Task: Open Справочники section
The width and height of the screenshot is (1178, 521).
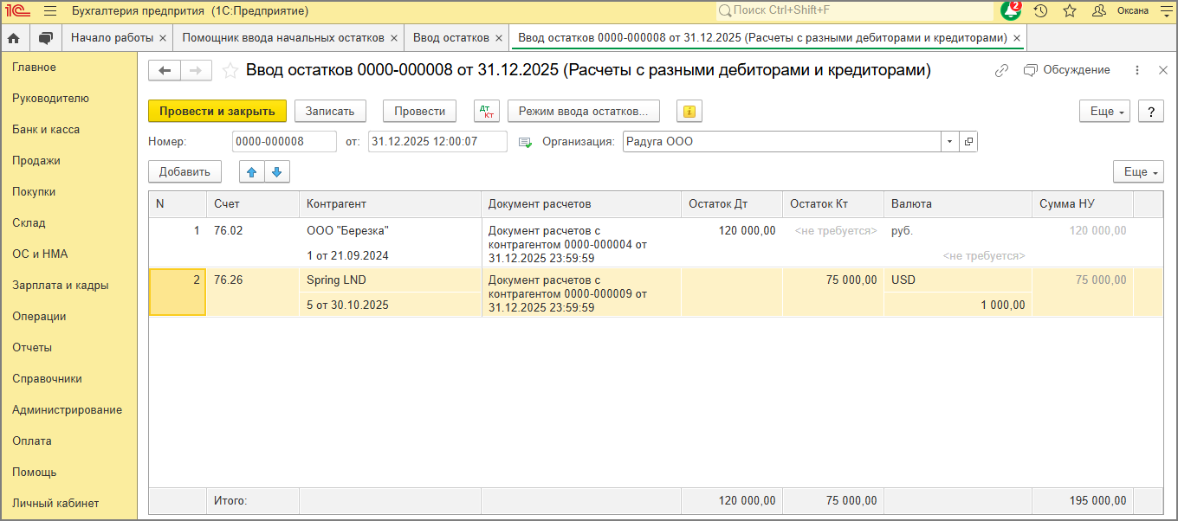Action: pos(47,378)
